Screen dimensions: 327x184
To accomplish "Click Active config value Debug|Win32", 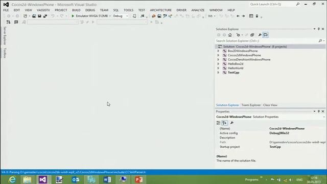I will (279, 133).
